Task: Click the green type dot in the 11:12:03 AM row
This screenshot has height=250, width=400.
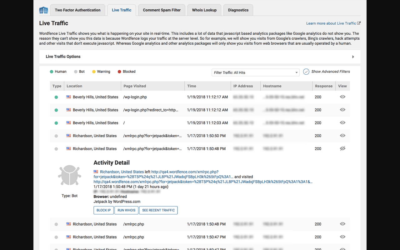Action: point(56,123)
